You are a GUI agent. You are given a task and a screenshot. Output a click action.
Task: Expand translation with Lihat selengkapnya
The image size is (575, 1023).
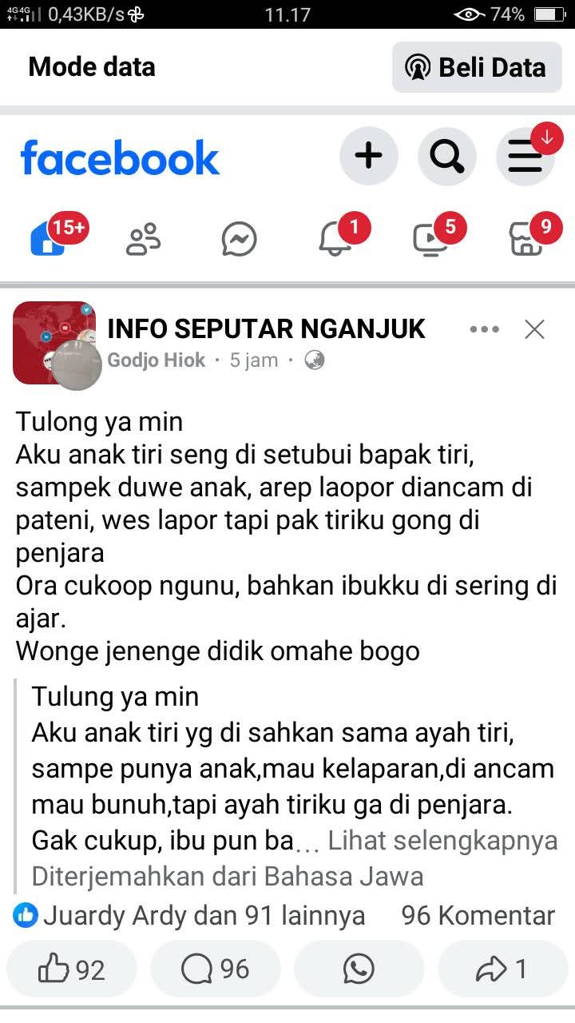(x=442, y=841)
